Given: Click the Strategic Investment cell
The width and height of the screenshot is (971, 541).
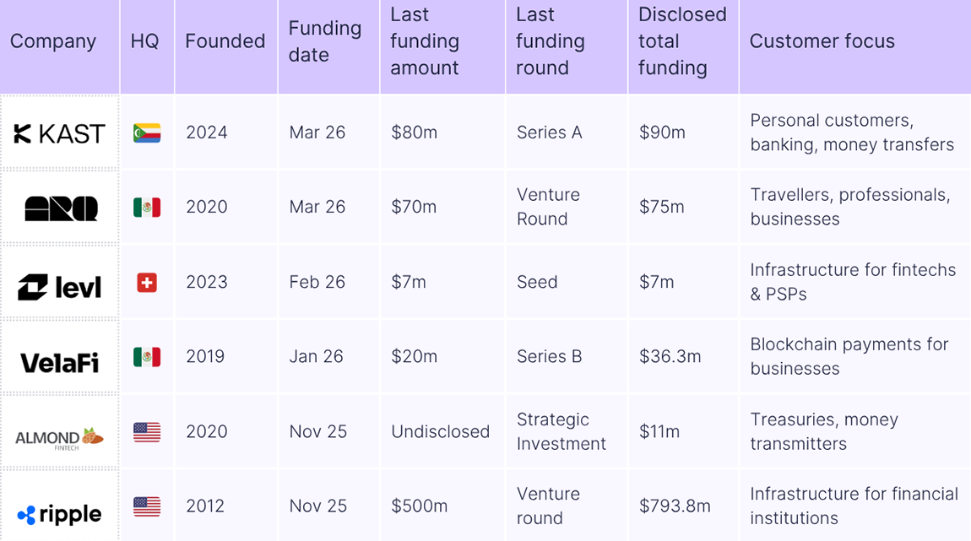Looking at the screenshot, I should pos(561,431).
